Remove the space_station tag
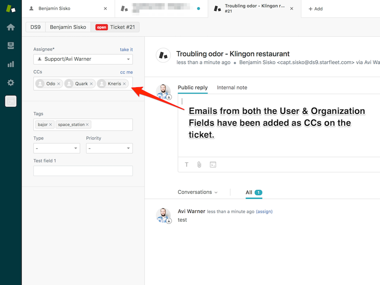 88,125
